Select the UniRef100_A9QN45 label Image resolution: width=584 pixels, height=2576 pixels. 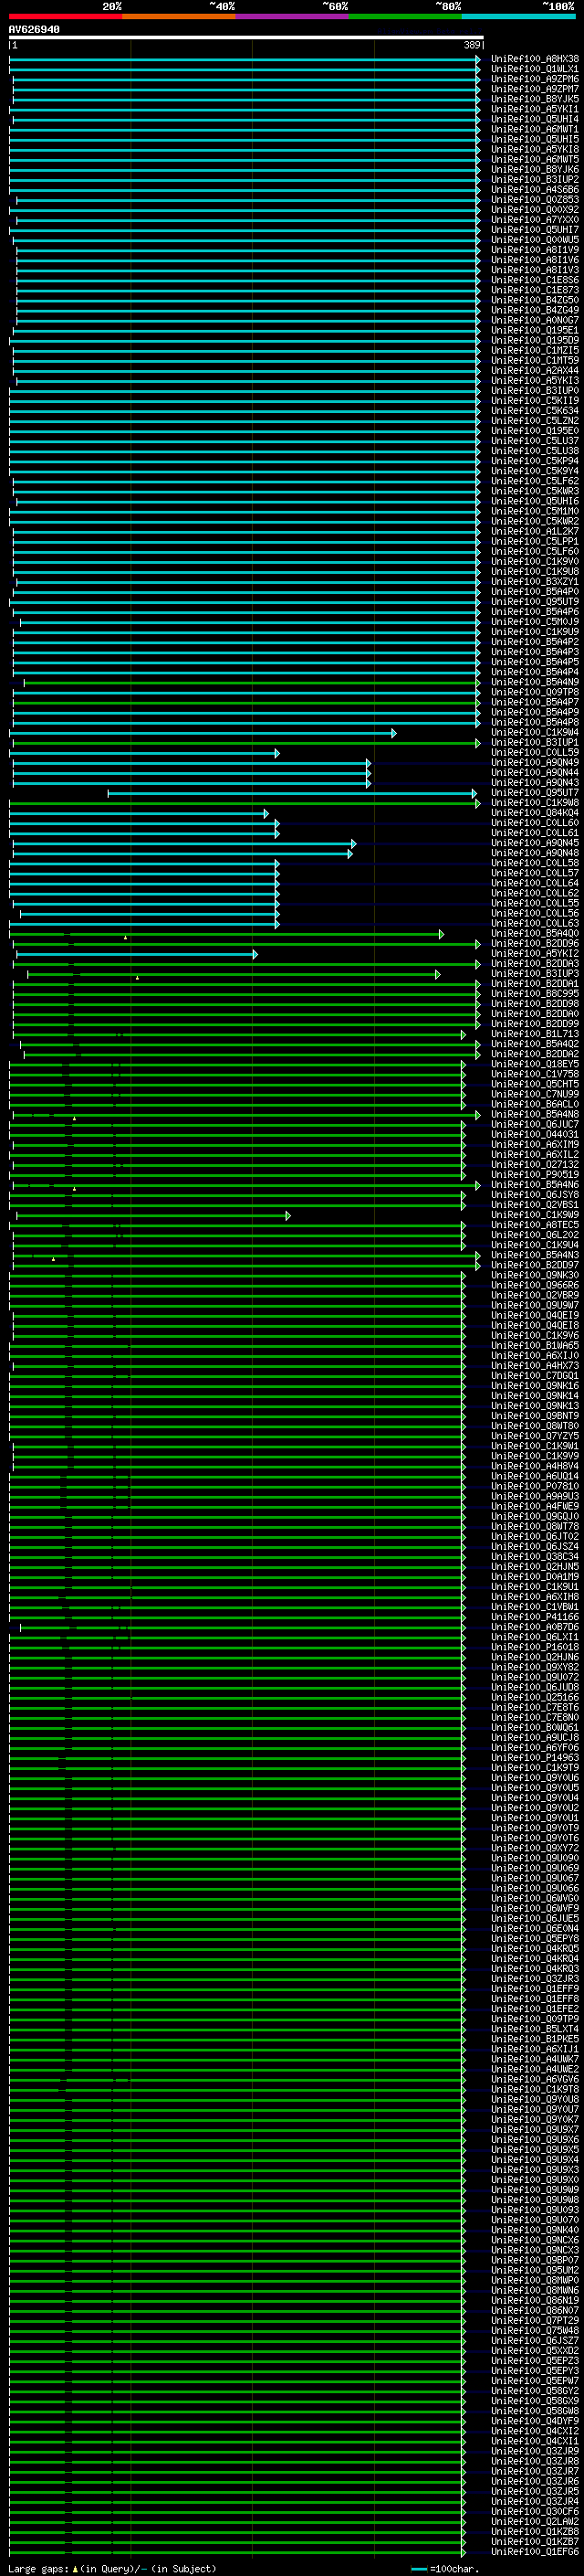[x=535, y=843]
